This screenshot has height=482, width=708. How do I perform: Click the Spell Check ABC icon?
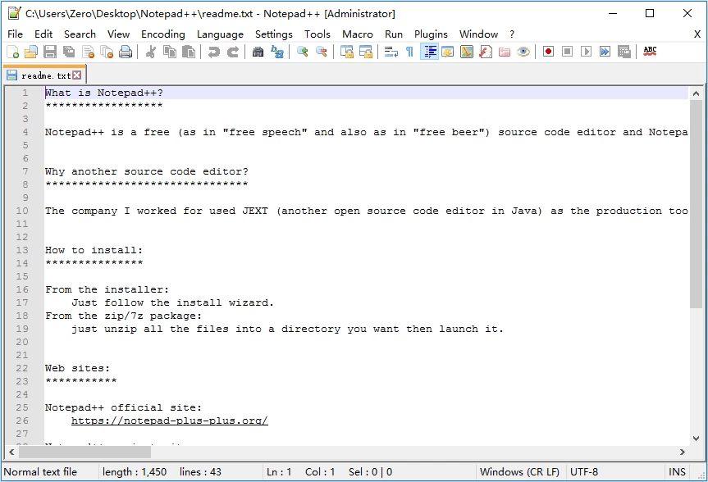[650, 52]
